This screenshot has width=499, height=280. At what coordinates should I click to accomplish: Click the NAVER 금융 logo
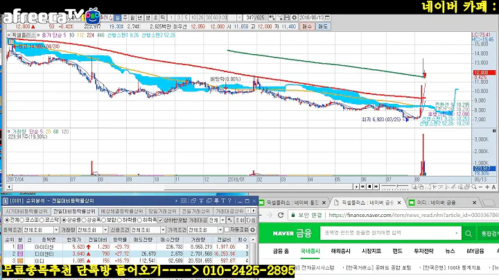coord(292,234)
